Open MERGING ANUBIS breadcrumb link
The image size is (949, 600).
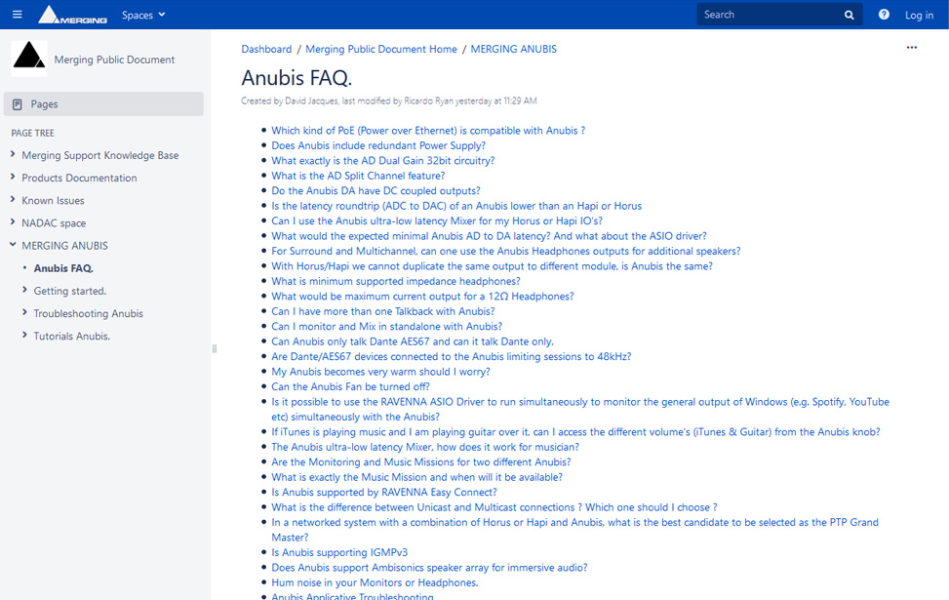pyautogui.click(x=514, y=49)
